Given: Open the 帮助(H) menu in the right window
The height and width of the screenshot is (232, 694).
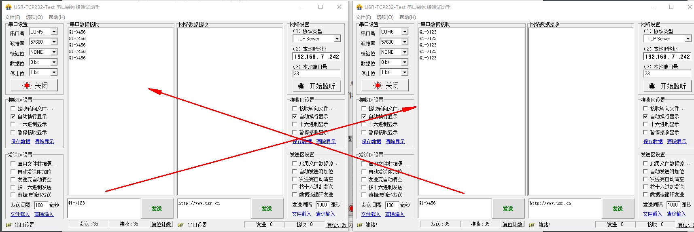Looking at the screenshot, I should (x=407, y=17).
